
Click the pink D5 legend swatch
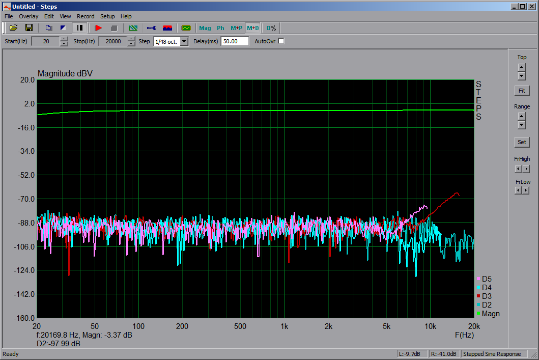pyautogui.click(x=478, y=279)
